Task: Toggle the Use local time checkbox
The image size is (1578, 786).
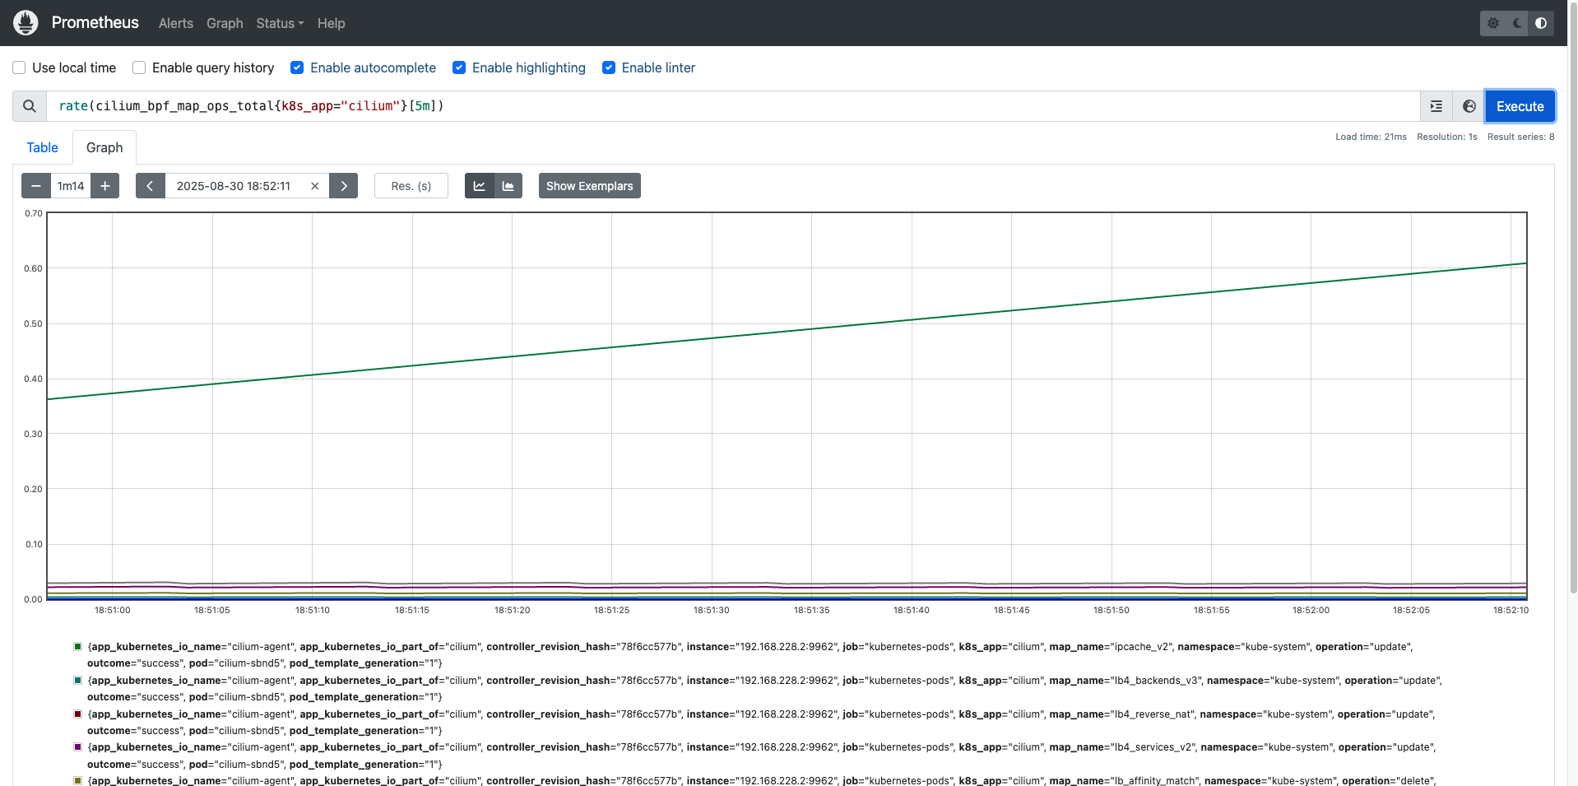Action: 19,67
